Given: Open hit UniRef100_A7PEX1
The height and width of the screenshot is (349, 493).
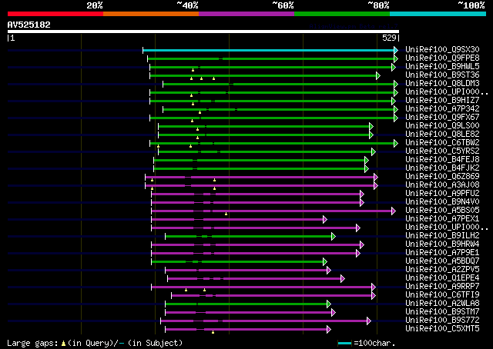Looking at the screenshot, I should [442, 219].
